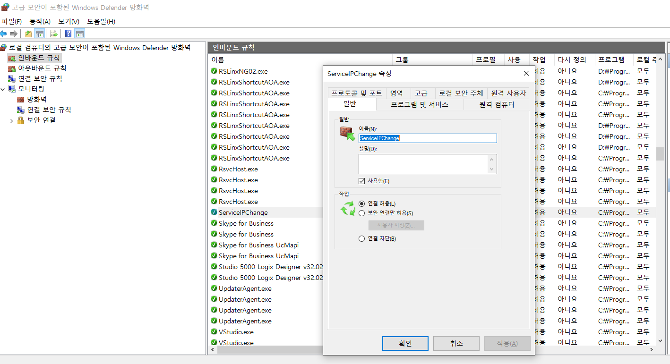Click the 확인 button
Image resolution: width=670 pixels, height=364 pixels.
405,343
